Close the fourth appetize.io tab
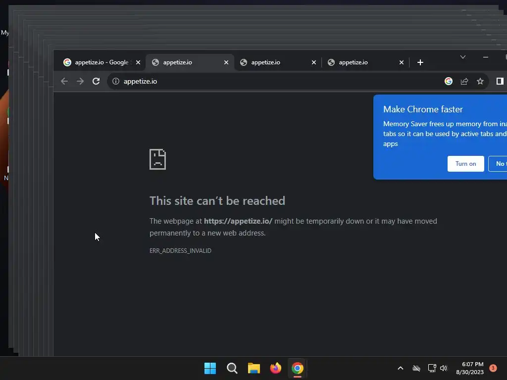Image resolution: width=507 pixels, height=380 pixels. [x=401, y=62]
